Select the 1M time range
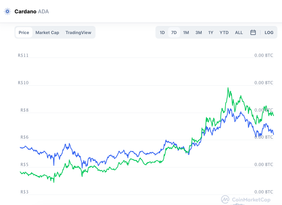Screen dimensions: 282x205 (186, 33)
